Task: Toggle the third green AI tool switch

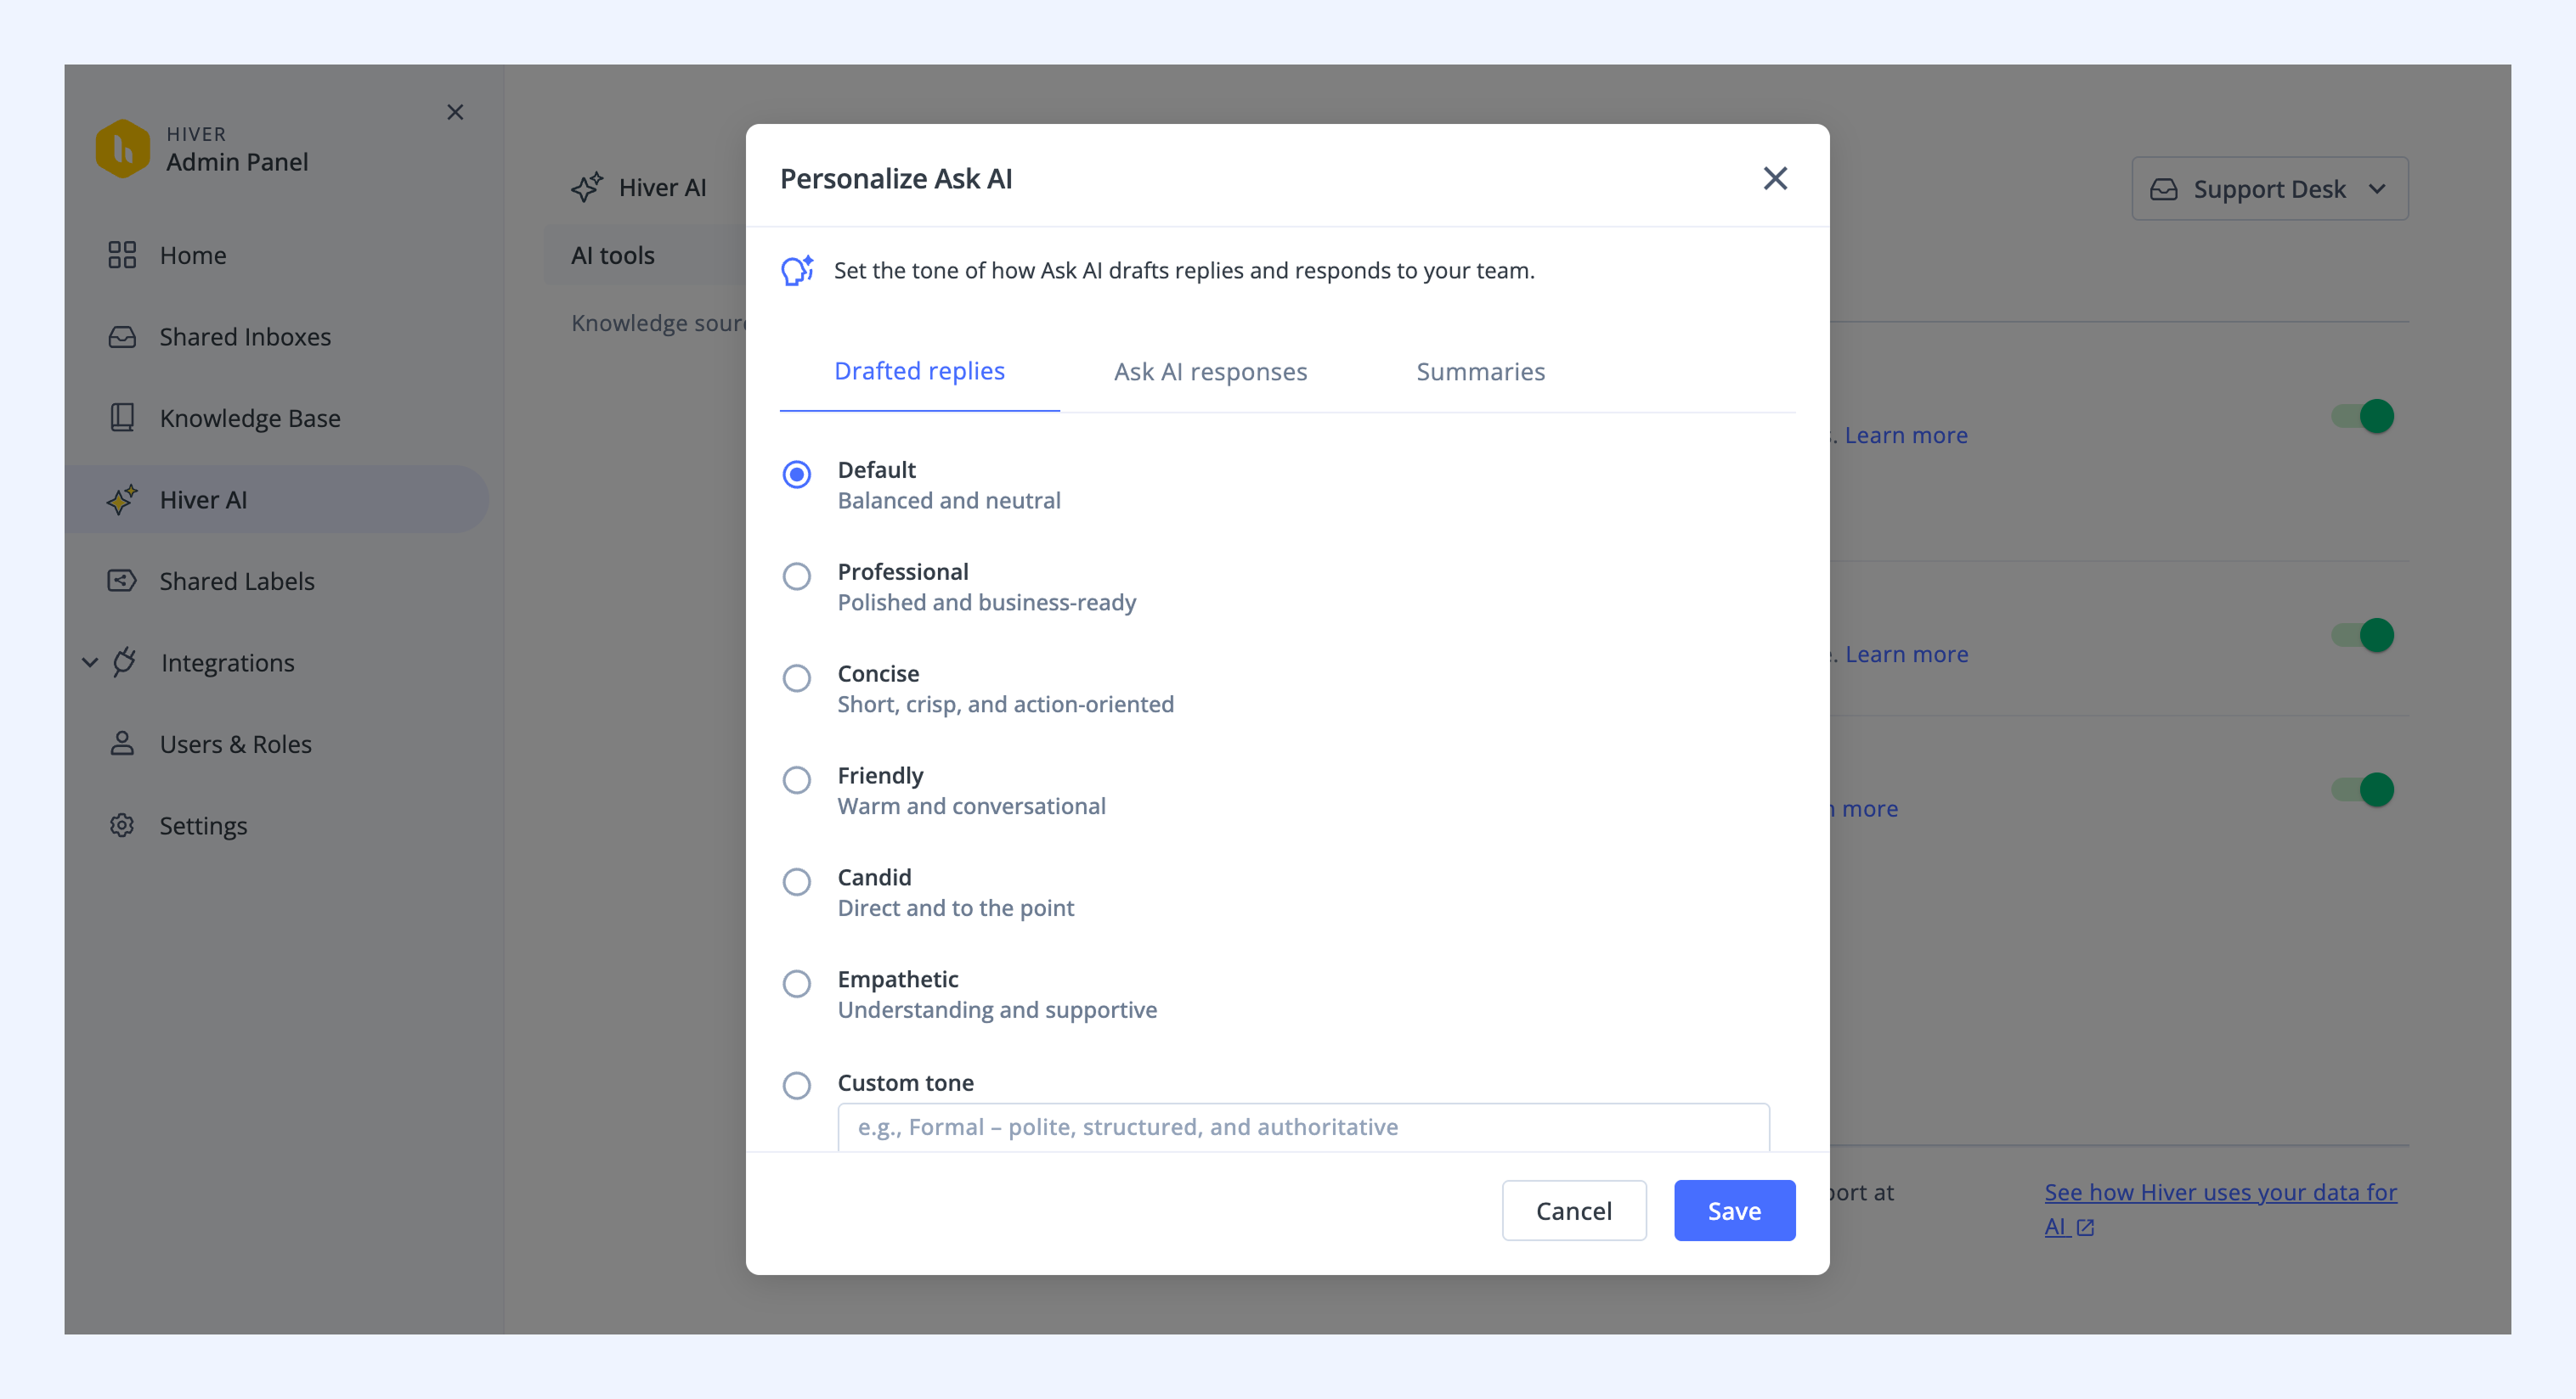Action: click(2362, 789)
